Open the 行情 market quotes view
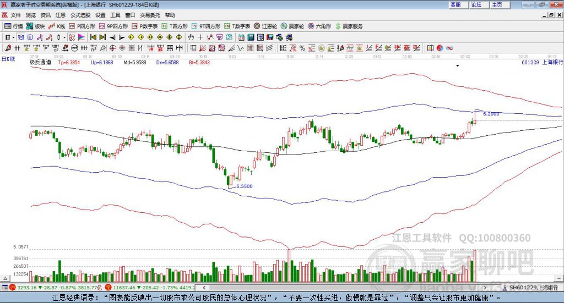The width and height of the screenshot is (564, 303). tap(13, 26)
